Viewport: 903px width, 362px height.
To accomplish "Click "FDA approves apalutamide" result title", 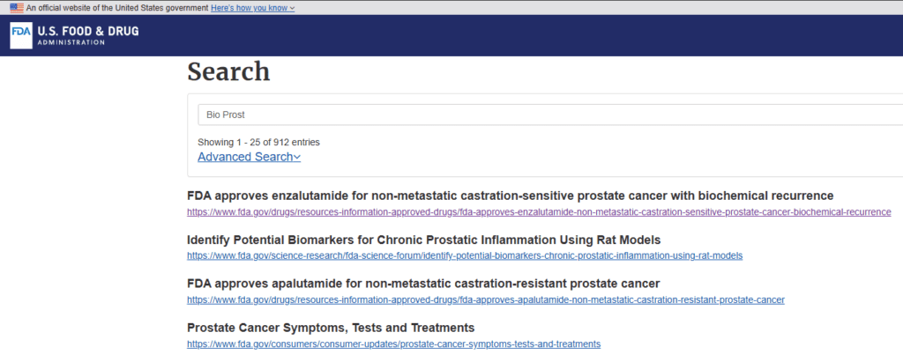I will (x=423, y=283).
